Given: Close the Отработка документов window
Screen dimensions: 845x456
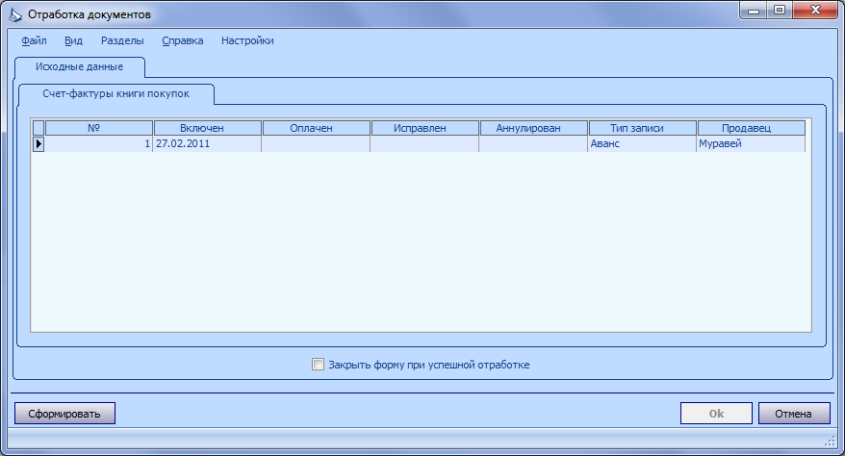Looking at the screenshot, I should [x=815, y=11].
